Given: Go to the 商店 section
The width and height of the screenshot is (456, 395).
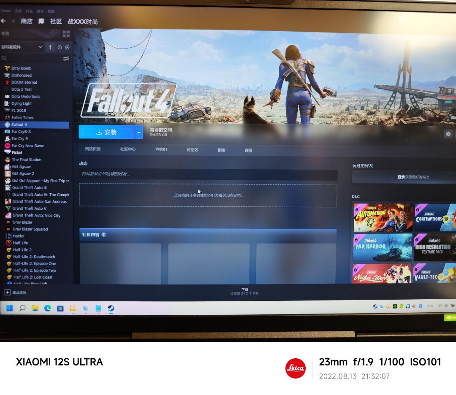Looking at the screenshot, I should click(x=27, y=21).
